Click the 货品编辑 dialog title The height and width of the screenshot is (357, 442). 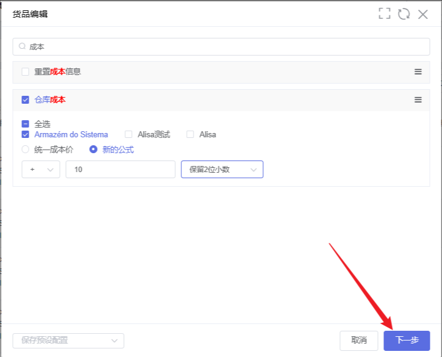pyautogui.click(x=30, y=14)
